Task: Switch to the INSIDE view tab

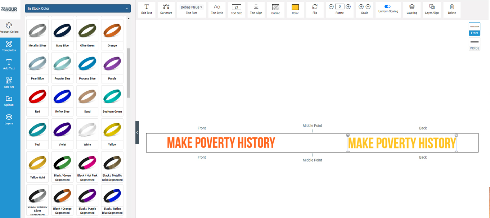Action: point(475,44)
